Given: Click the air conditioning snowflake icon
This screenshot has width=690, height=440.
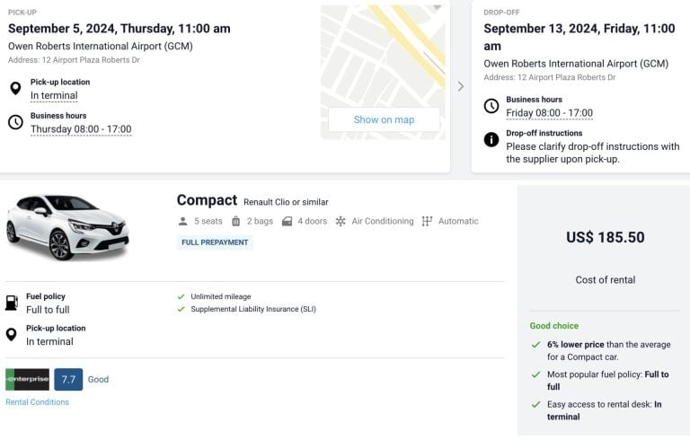Looking at the screenshot, I should (341, 221).
